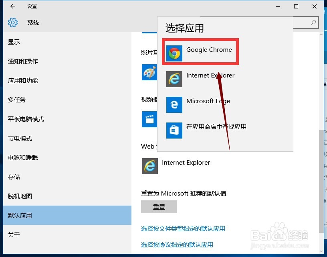Click the current Web browser Internet Explorer icon
The image size is (327, 257).
[x=150, y=166]
